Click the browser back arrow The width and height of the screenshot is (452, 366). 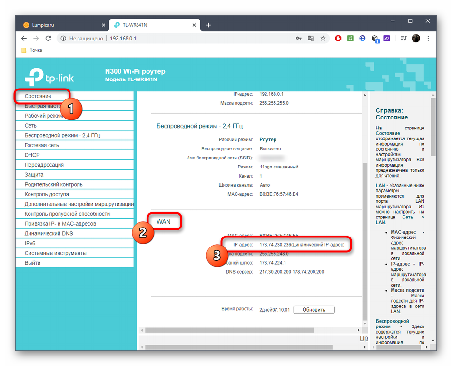tap(24, 39)
